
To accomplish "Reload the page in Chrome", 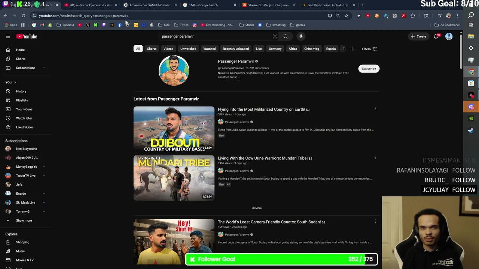I will pos(23,16).
